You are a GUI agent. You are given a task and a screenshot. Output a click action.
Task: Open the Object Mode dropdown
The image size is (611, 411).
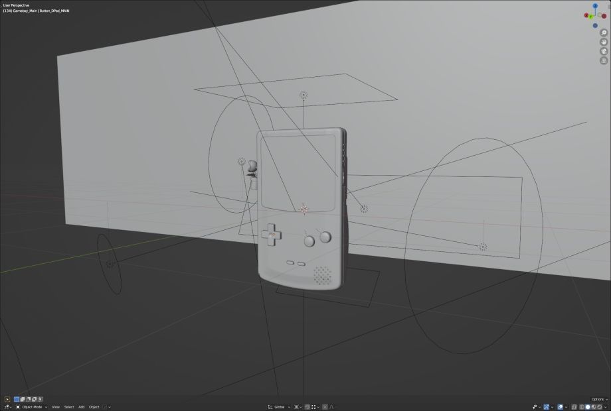point(32,406)
